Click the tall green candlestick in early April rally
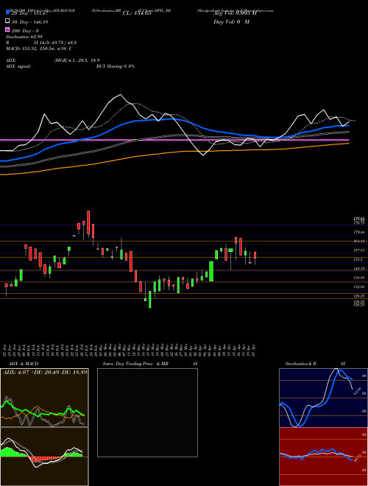The image size is (368, 486). tap(211, 271)
